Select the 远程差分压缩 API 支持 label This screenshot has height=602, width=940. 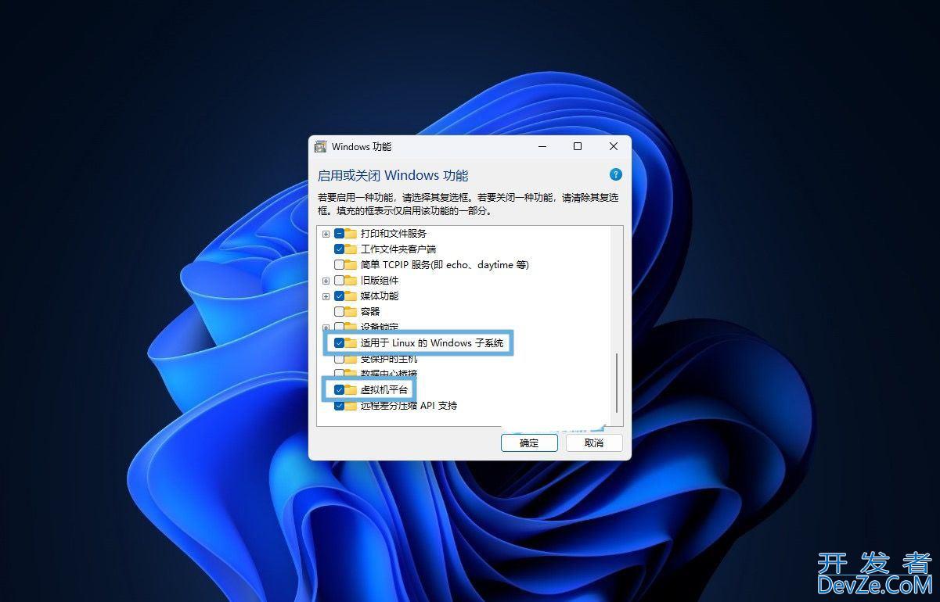pos(409,406)
